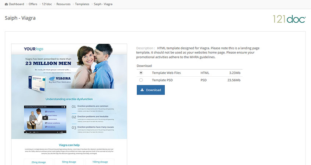
Task: Click the dashboard icon in breadcrumb
Action: tap(6, 4)
